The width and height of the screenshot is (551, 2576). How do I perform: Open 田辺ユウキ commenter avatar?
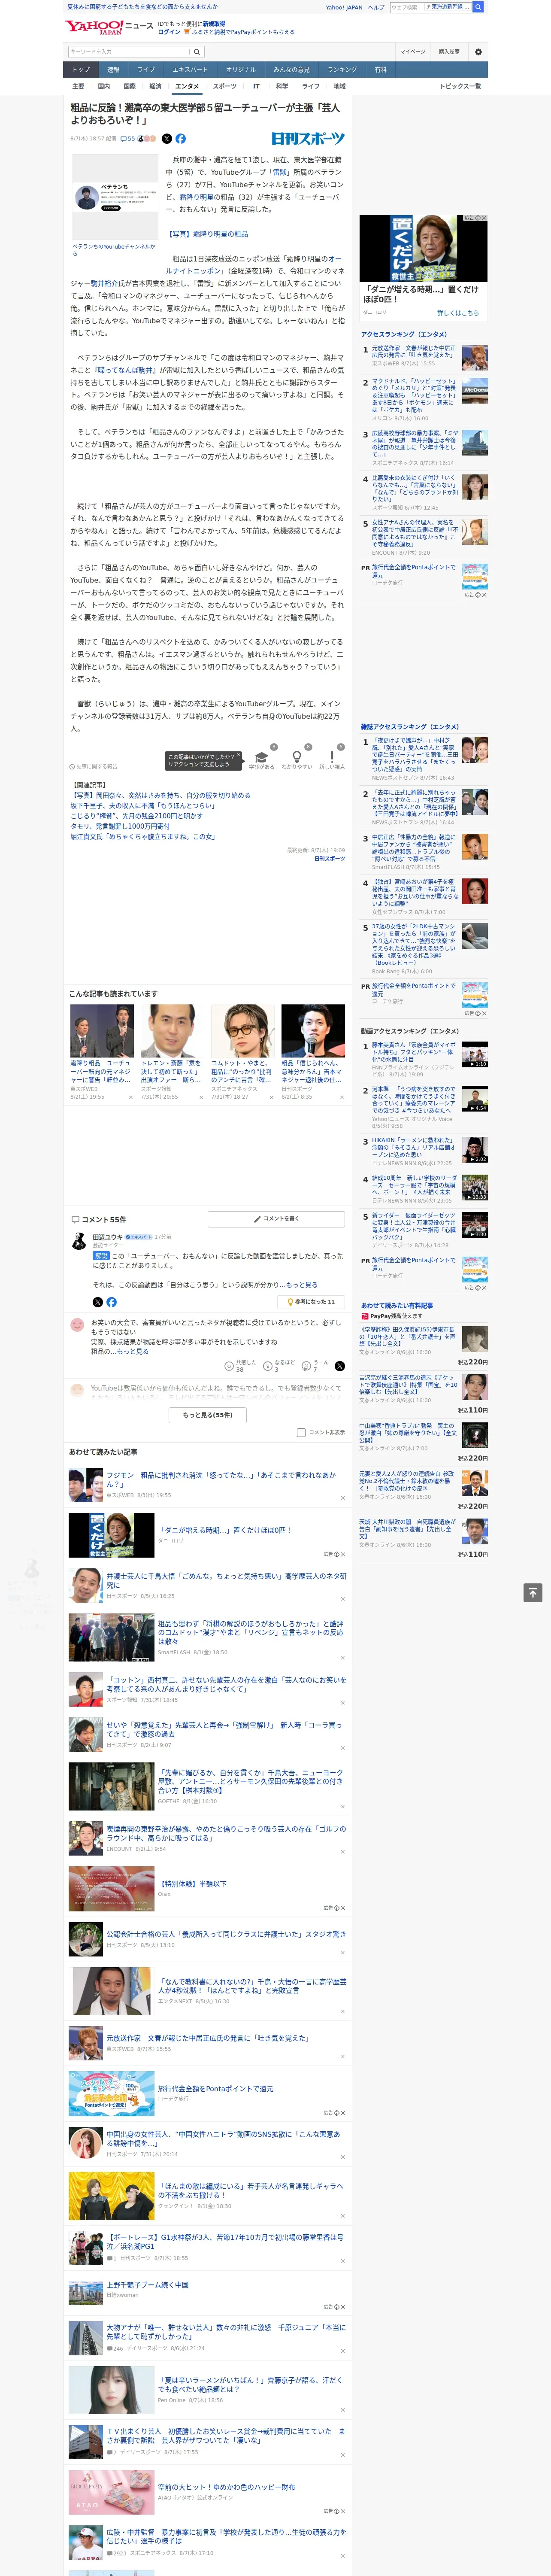click(x=78, y=1241)
